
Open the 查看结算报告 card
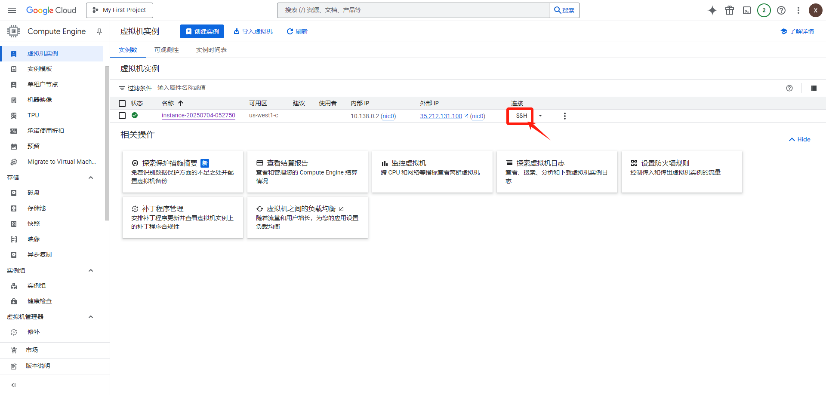(x=308, y=172)
